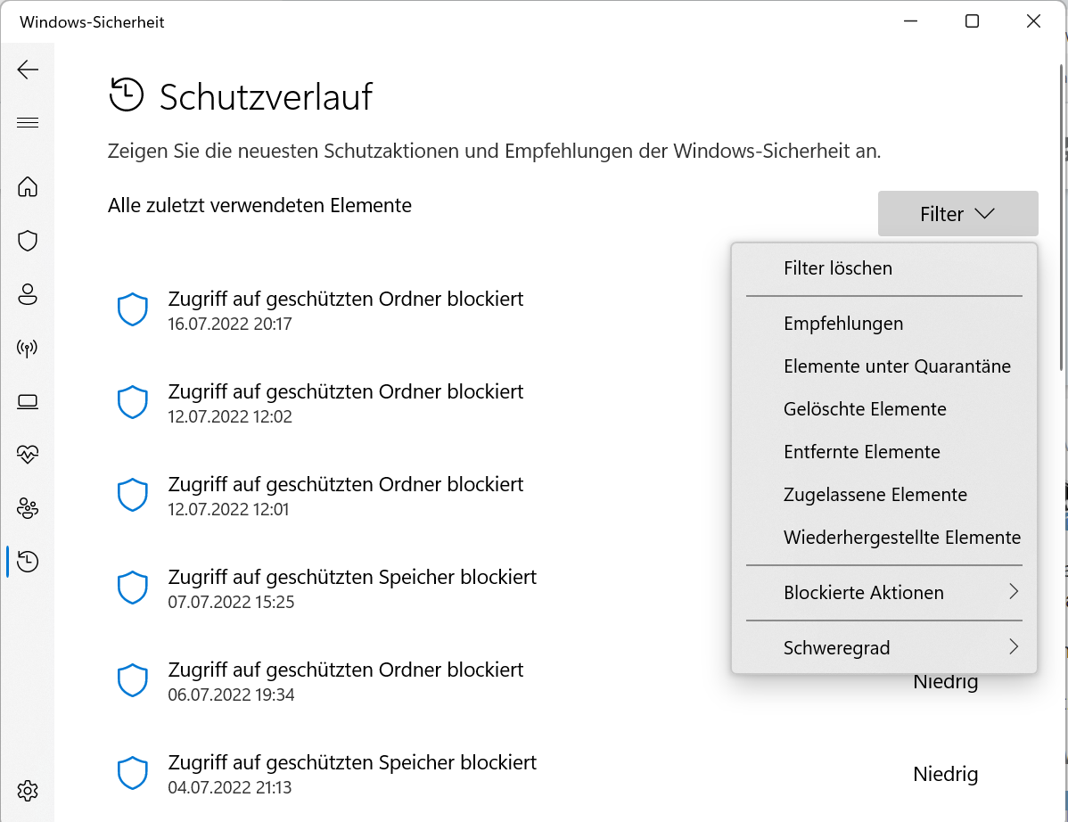The width and height of the screenshot is (1068, 822).
Task: Click the Schutzverlauf history clock icon in sidebar
Action: click(28, 562)
